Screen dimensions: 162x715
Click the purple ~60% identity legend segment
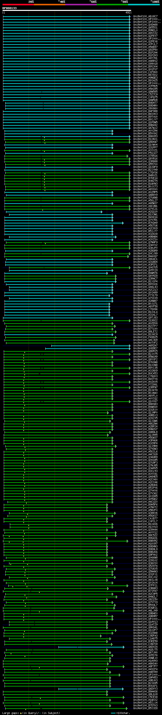(81, 5)
